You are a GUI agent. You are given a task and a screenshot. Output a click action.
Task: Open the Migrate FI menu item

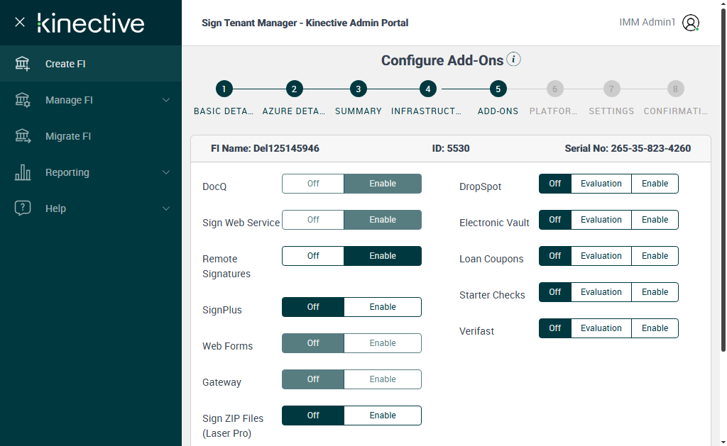point(68,136)
